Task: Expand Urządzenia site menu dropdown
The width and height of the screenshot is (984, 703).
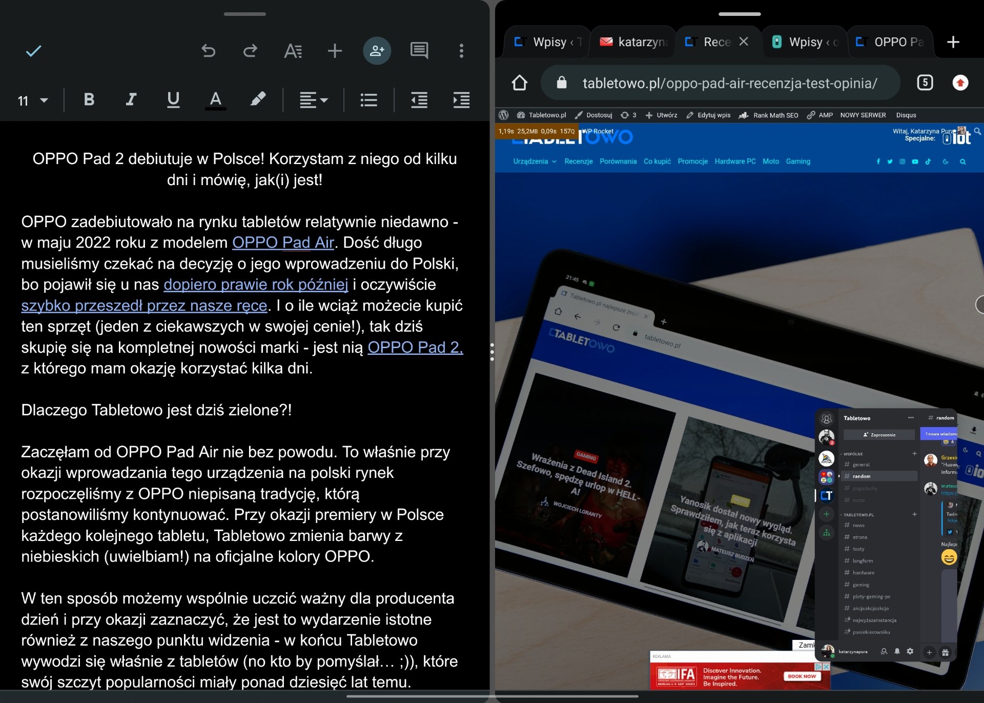Action: click(535, 162)
